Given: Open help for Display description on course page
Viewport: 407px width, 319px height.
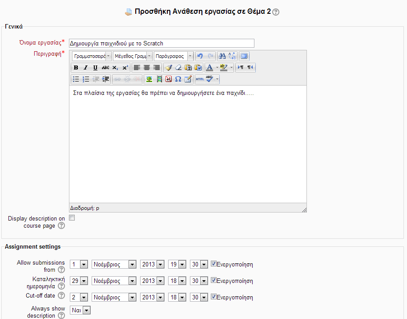Looking at the screenshot, I should (61, 226).
